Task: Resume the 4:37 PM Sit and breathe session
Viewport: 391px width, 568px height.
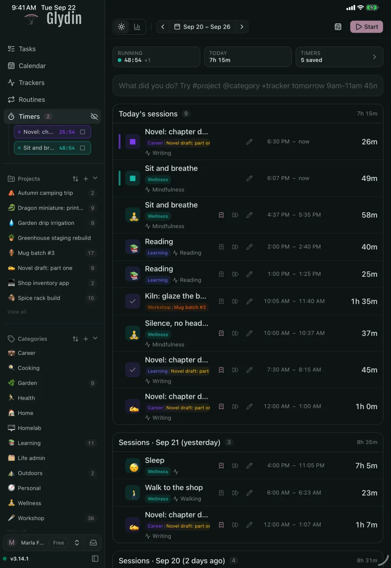Action: 235,215
